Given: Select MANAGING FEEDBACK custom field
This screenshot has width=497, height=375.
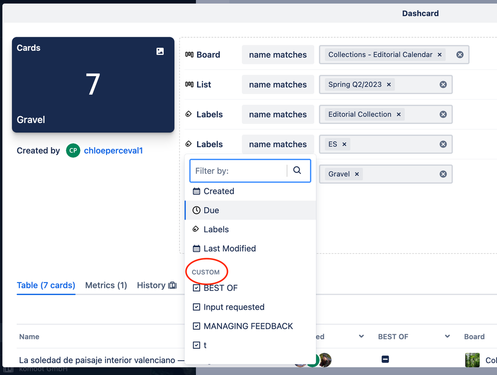Looking at the screenshot, I should [250, 326].
